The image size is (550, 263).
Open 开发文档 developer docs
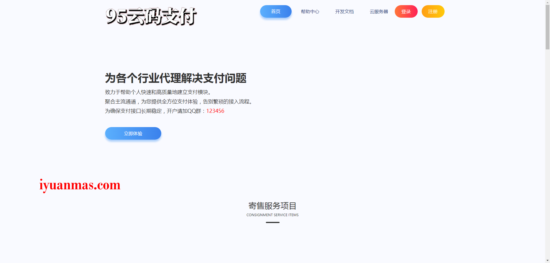[x=344, y=11]
